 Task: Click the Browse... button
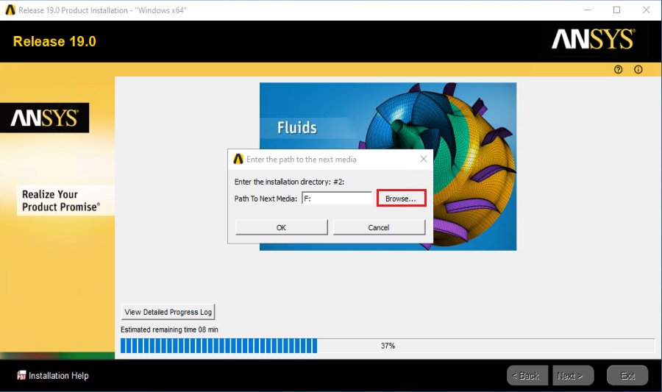click(401, 199)
